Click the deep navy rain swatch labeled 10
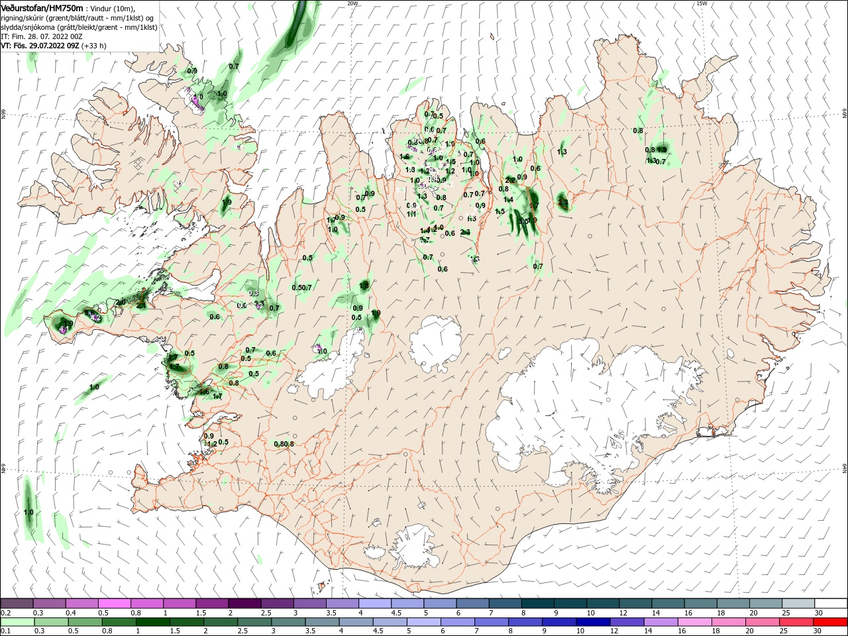 click(x=593, y=622)
